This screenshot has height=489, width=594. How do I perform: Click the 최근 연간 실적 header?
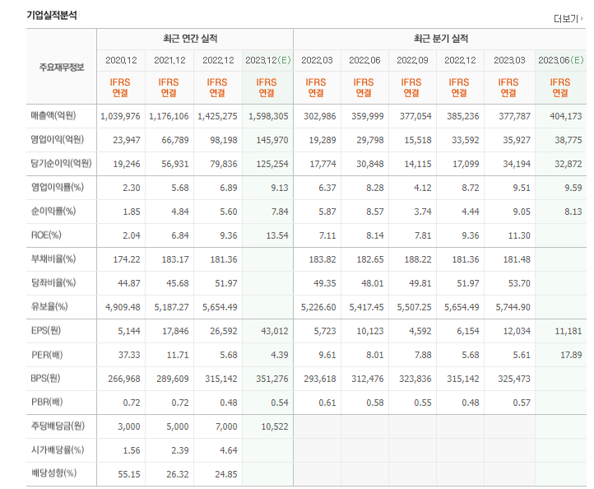pos(190,39)
